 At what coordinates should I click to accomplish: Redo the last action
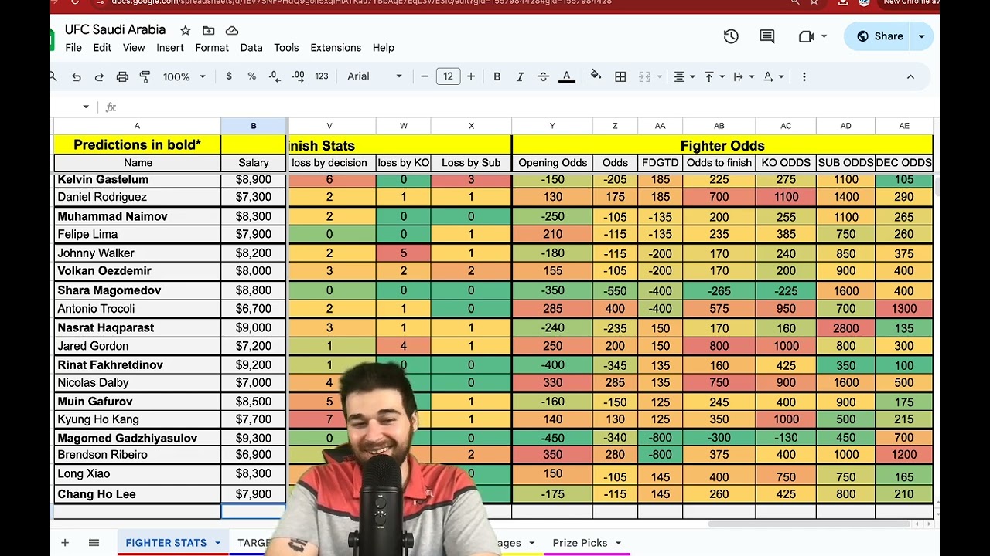point(99,76)
